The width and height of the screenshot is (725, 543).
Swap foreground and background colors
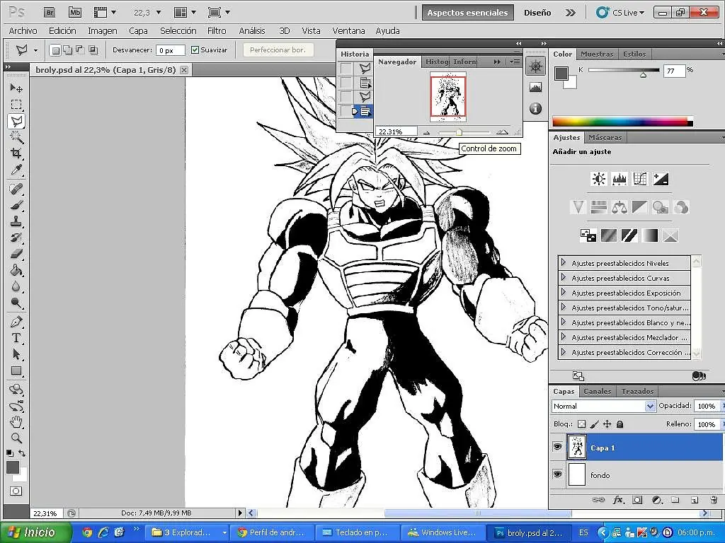coord(22,453)
